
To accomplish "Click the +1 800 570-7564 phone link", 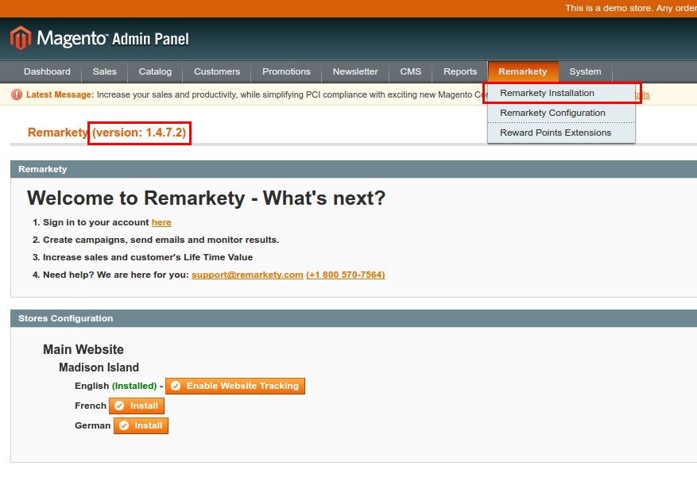I will coord(346,275).
